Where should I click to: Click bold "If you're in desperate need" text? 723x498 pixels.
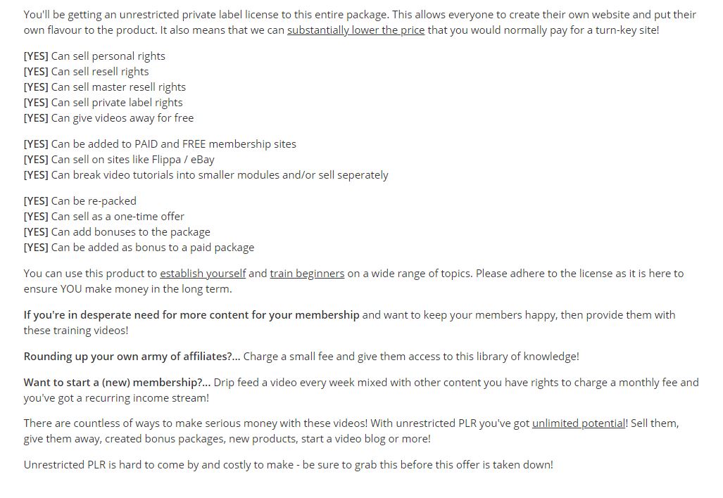click(x=191, y=315)
